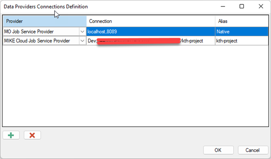Confirm with the OK button
Screen dimensions: 271x159
pos(218,150)
